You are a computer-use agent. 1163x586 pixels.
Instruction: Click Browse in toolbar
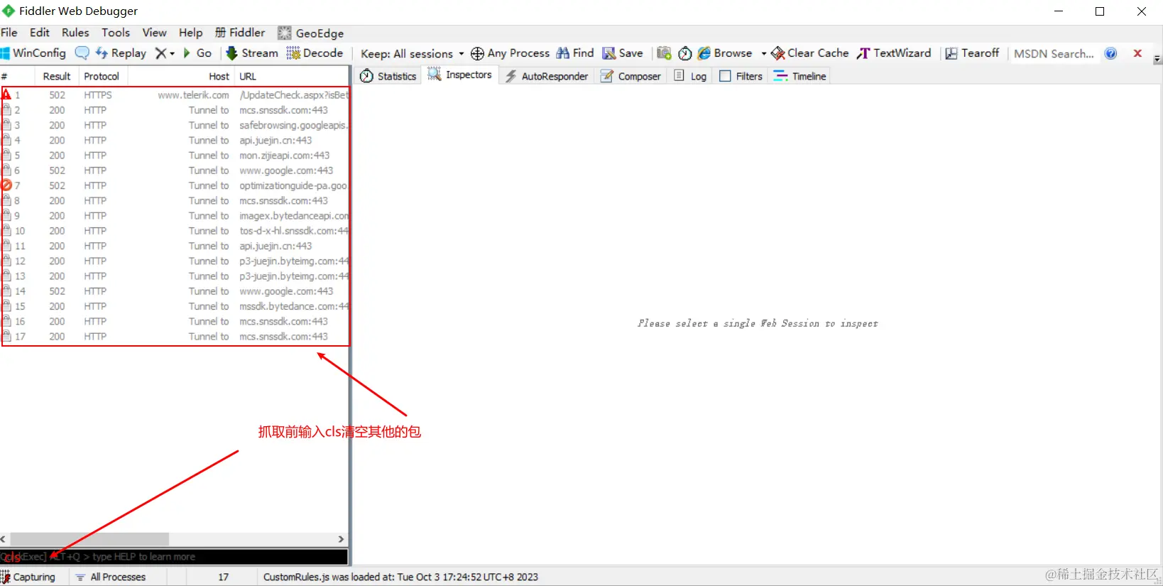point(725,53)
